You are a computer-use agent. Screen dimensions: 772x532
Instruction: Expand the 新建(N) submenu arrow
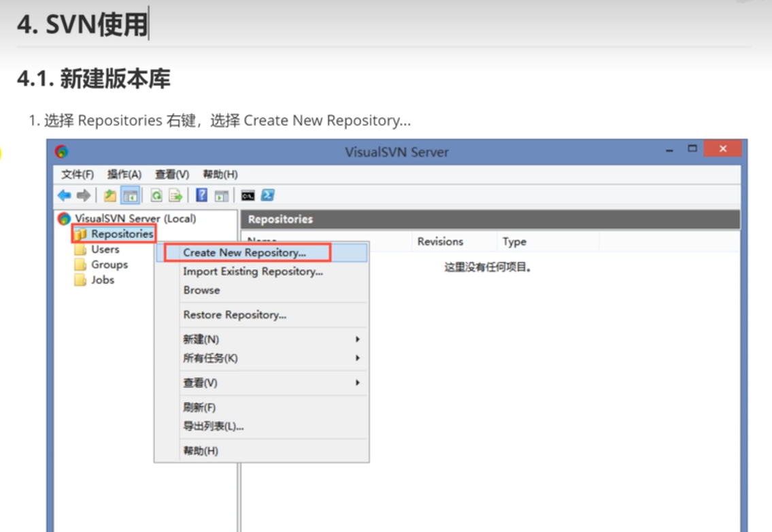[x=358, y=339]
